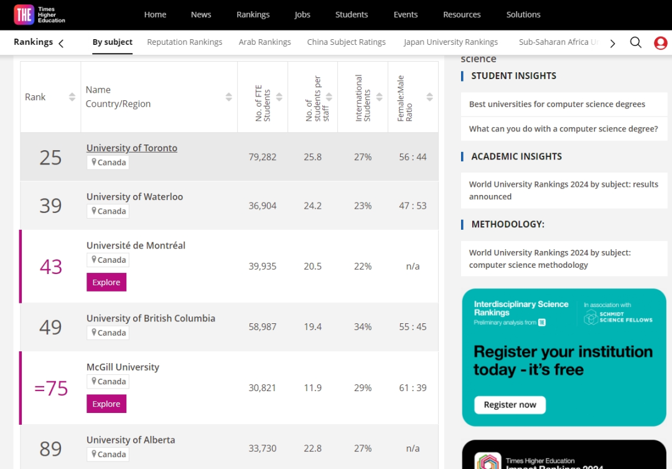Viewport: 672px width, 469px height.
Task: Open the Rankings menu in top navigation
Action: [253, 15]
